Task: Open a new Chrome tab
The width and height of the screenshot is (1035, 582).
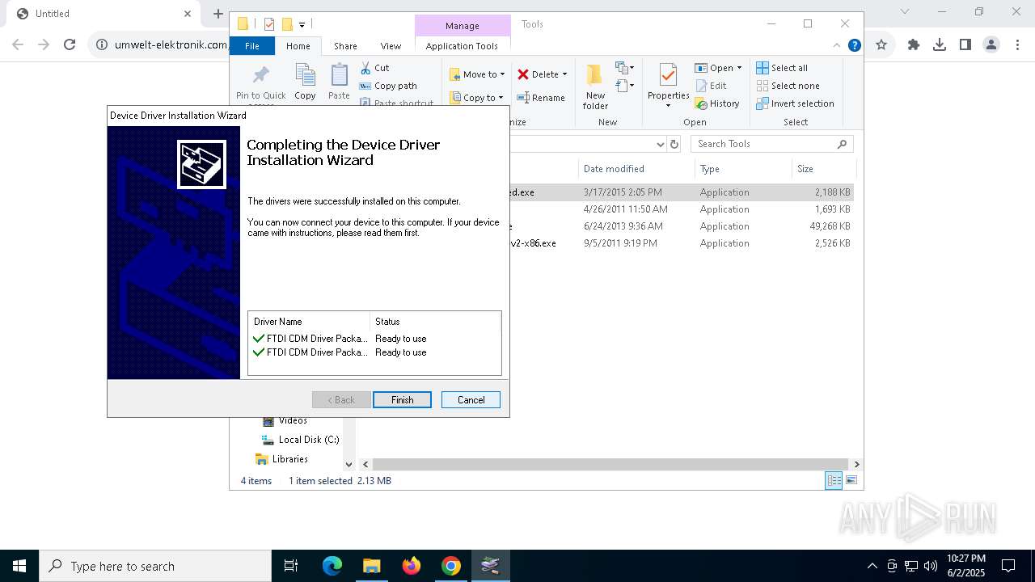Action: pos(218,13)
